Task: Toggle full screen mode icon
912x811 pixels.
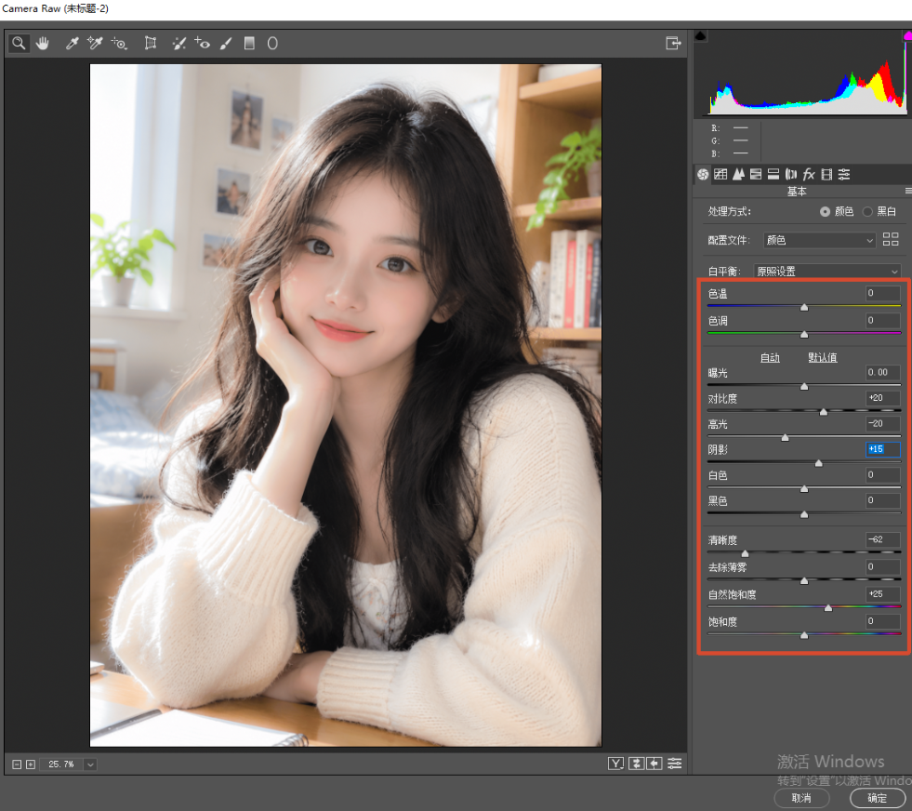Action: (x=673, y=43)
